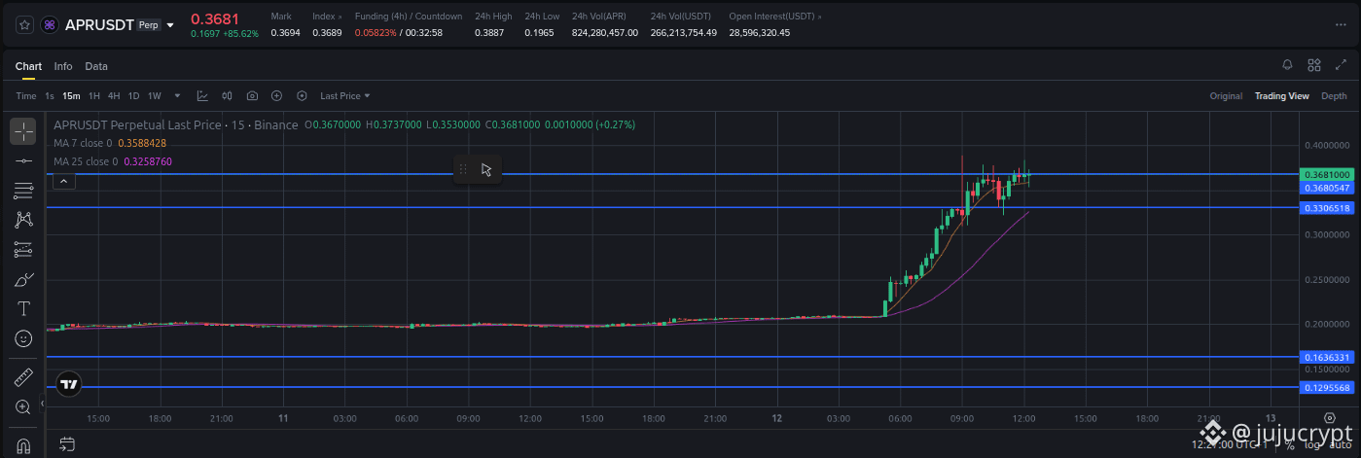
Task: Take a chart snapshot with the camera icon
Action: pos(252,95)
